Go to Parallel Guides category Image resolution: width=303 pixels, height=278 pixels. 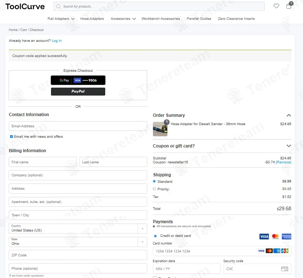(199, 19)
